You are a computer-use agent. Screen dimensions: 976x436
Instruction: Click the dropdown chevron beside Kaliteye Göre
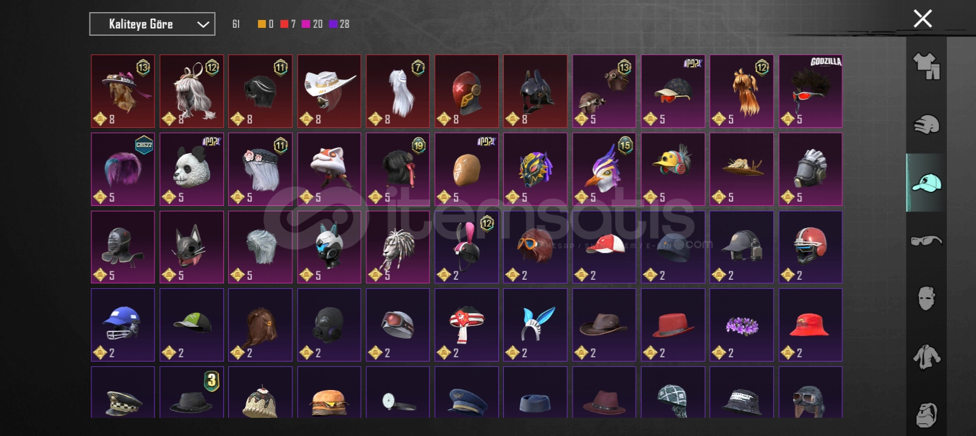click(203, 25)
